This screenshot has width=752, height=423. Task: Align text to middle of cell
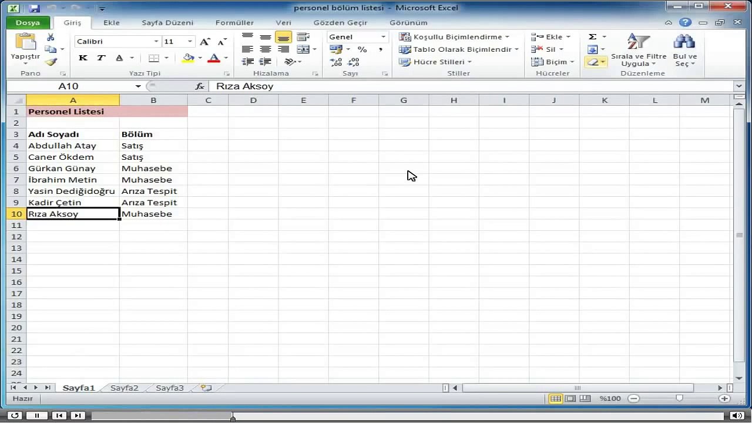[x=266, y=37]
